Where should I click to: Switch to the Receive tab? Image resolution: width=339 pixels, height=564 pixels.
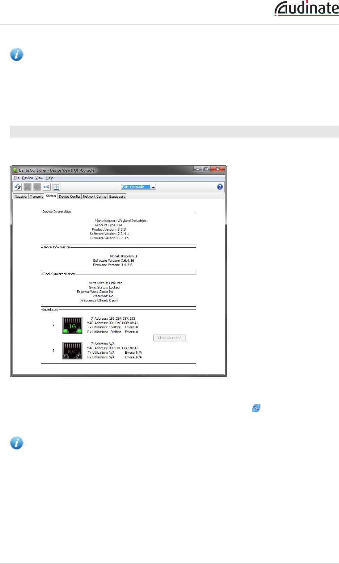coord(21,196)
